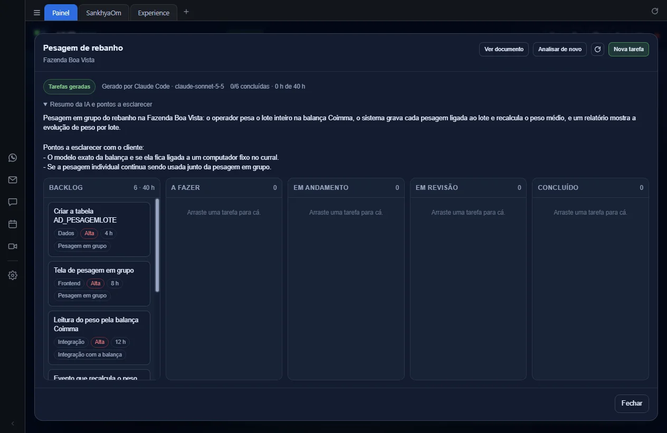Click the Alta tag on the Integração row
The height and width of the screenshot is (433, 667).
click(100, 342)
